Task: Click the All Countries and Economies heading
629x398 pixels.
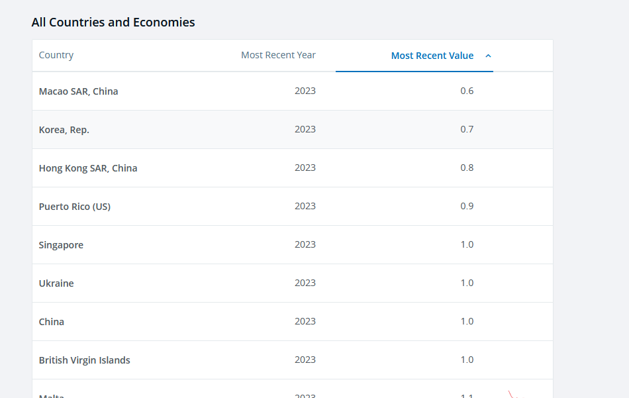Action: click(113, 23)
